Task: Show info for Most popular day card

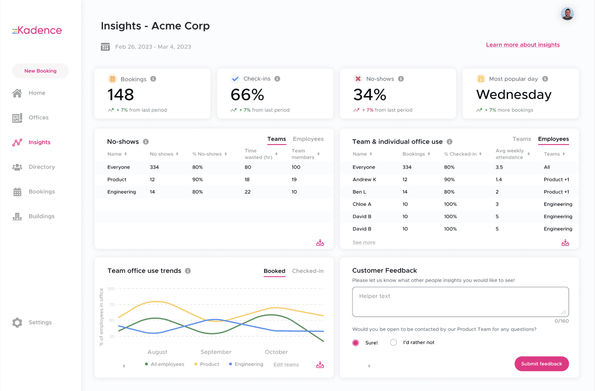Action: click(545, 79)
